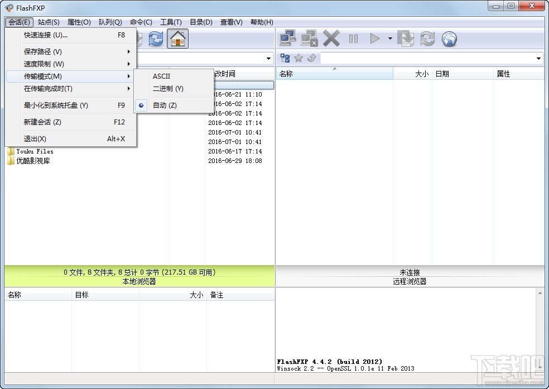Open the Youku Files folder in local browser
This screenshot has height=389, width=549.
[35, 151]
